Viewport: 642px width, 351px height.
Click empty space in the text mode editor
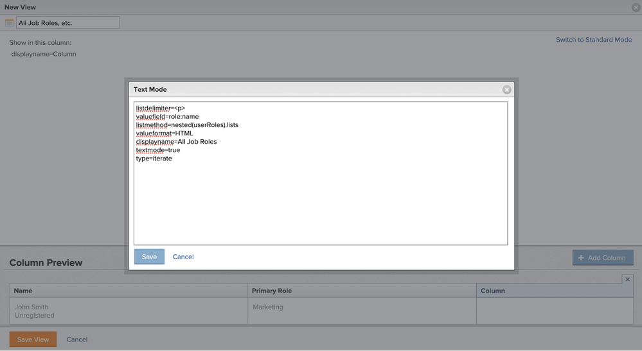pos(320,205)
